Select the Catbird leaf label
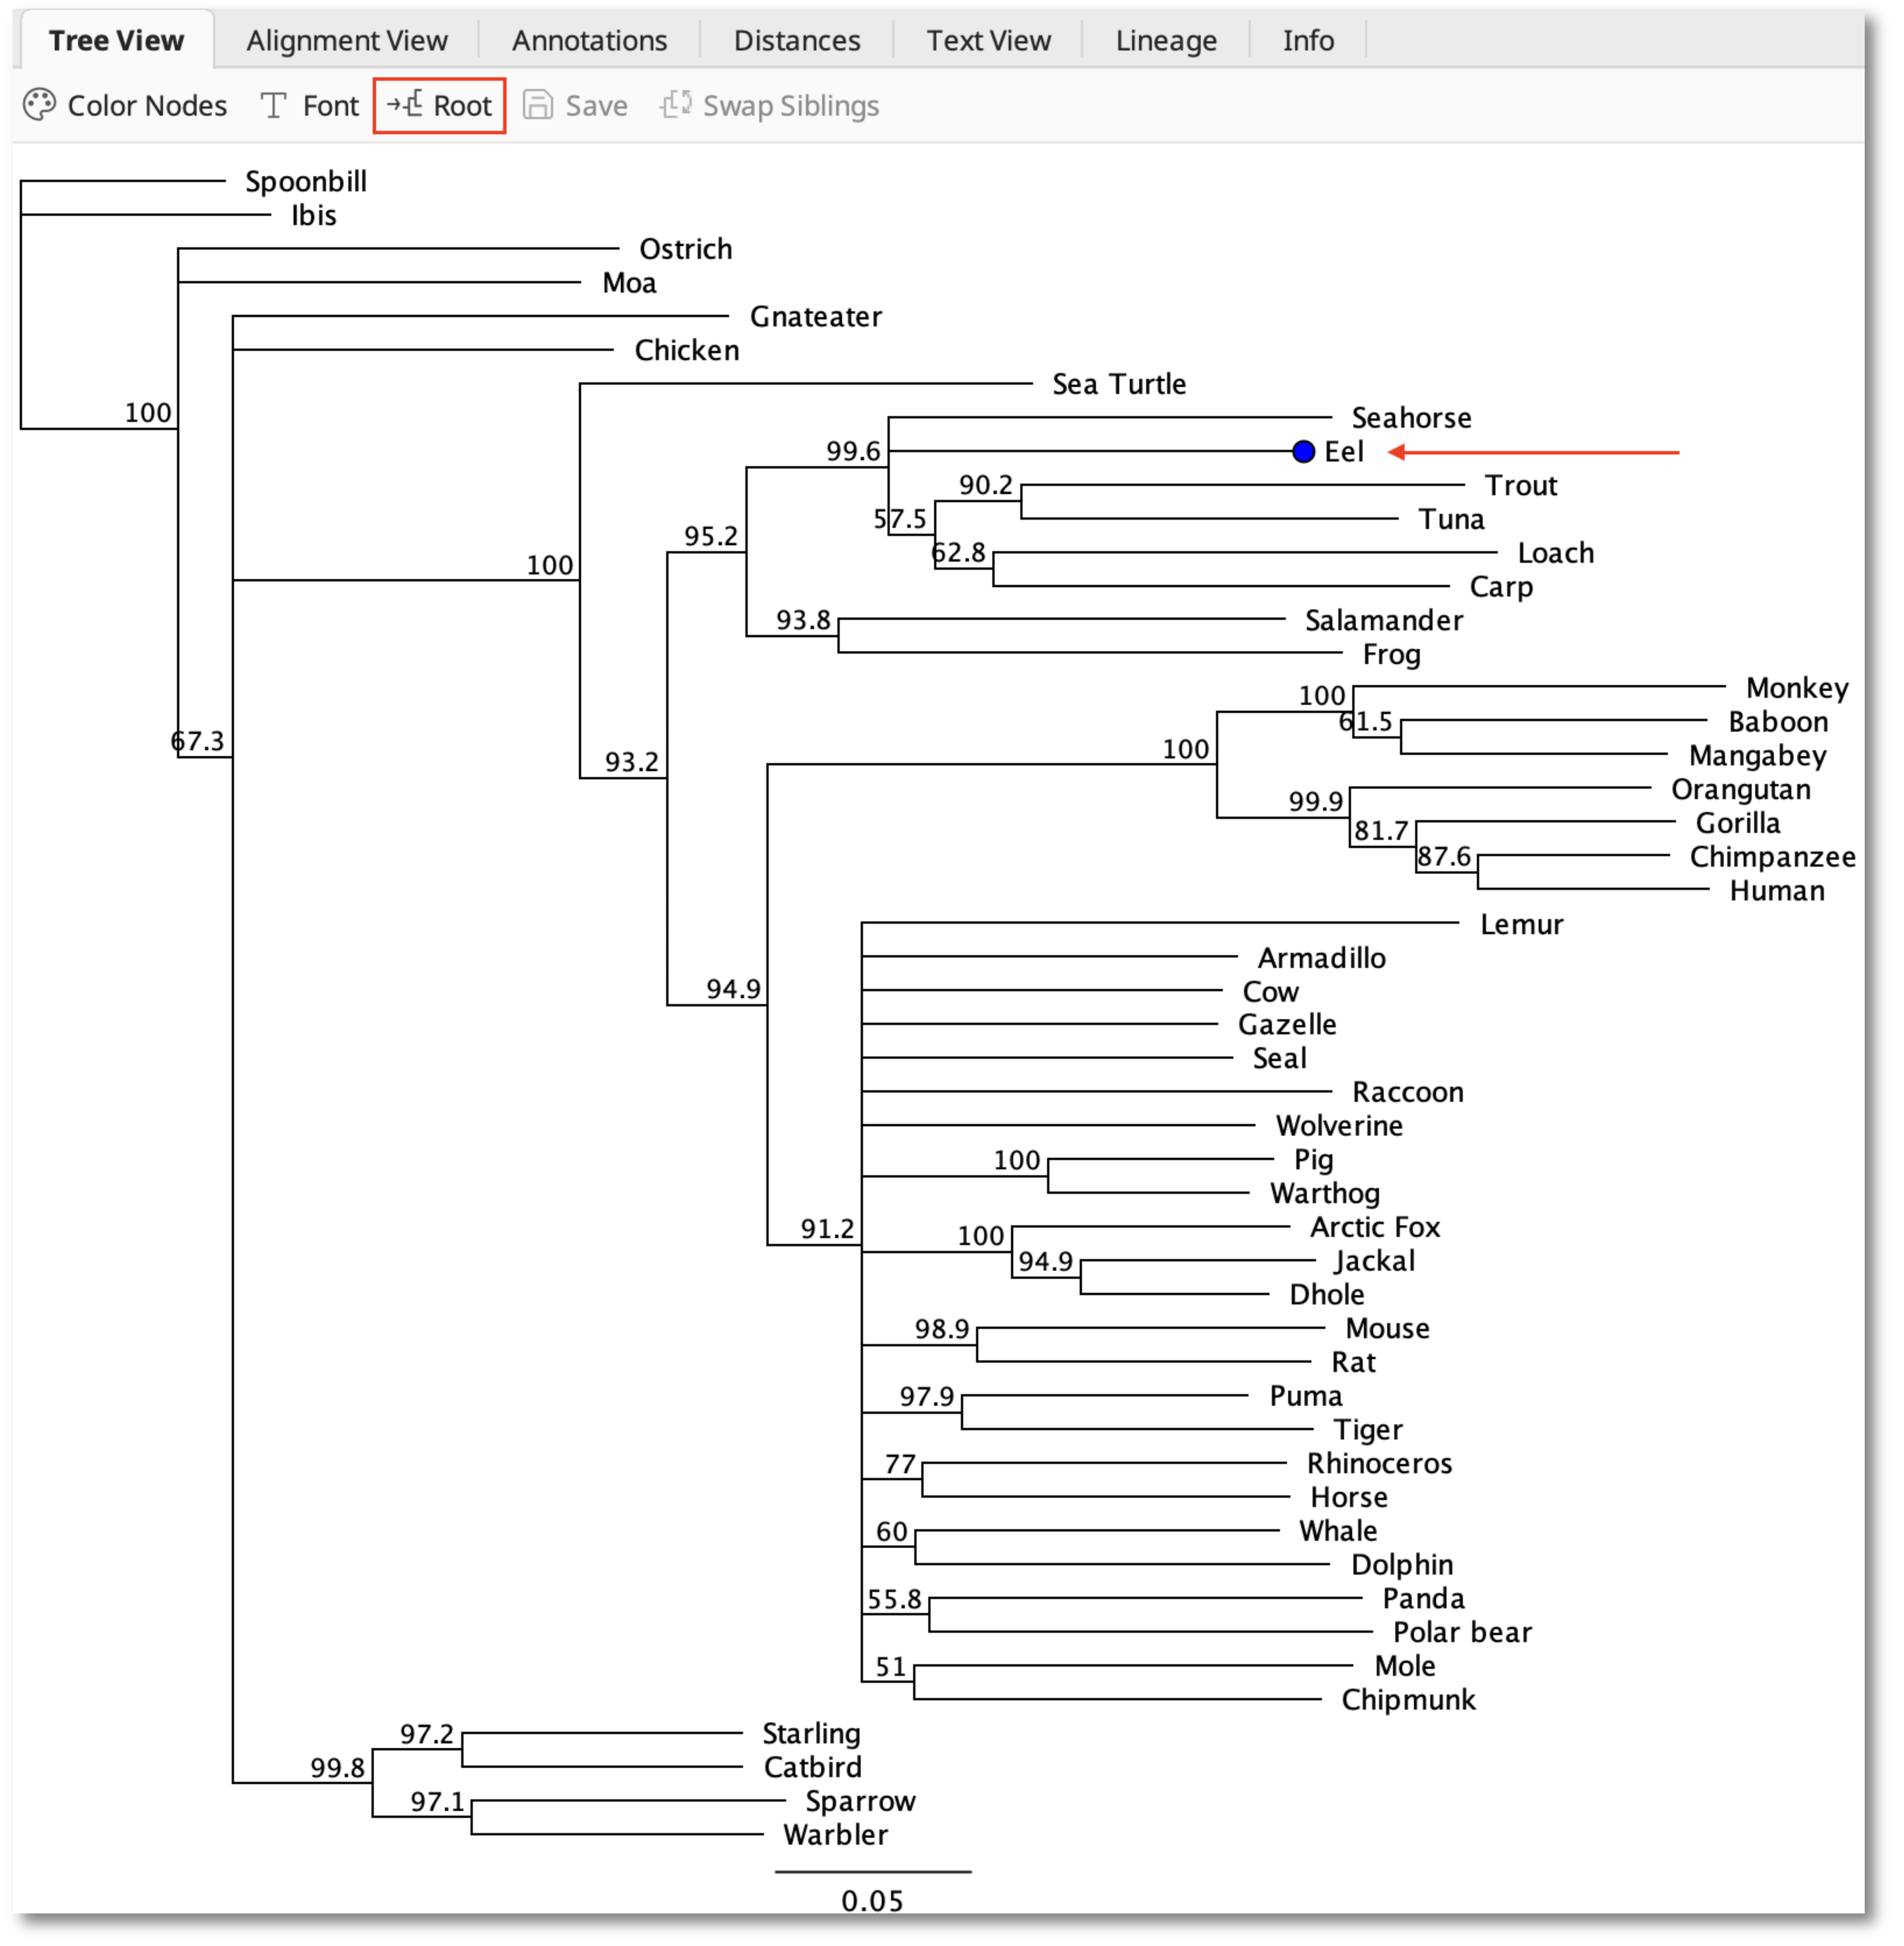Image resolution: width=1904 pixels, height=1946 pixels. [x=813, y=1768]
